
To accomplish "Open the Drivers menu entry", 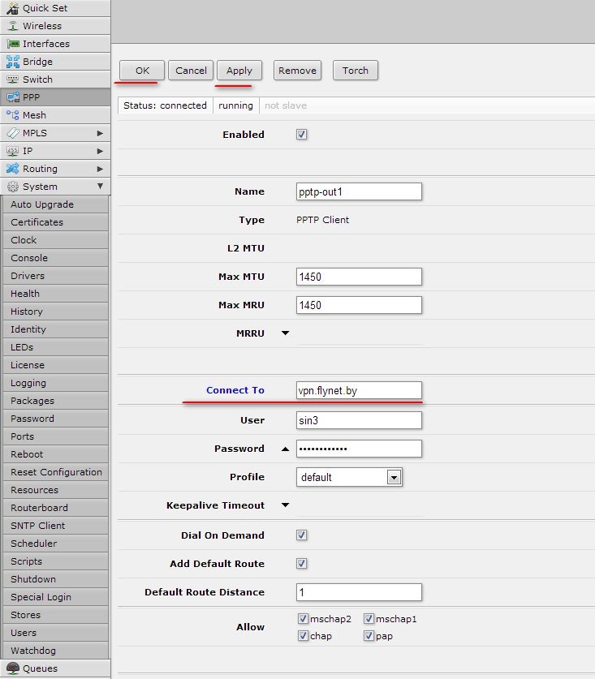I will pos(55,276).
